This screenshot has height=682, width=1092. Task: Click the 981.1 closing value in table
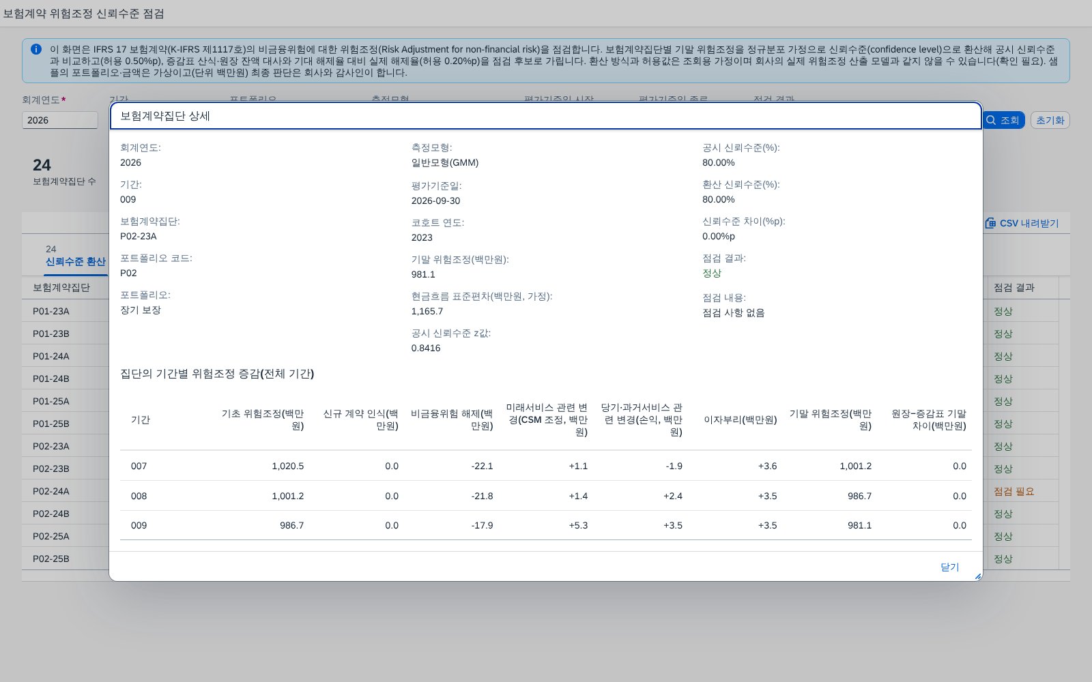[859, 525]
